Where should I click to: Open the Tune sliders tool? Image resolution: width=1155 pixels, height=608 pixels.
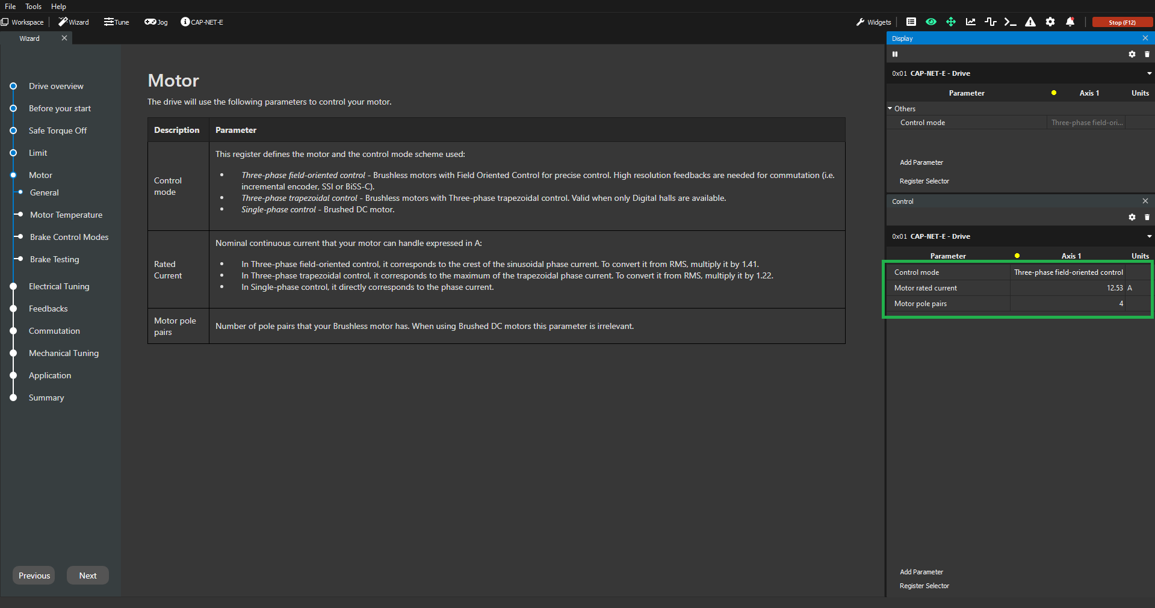116,22
